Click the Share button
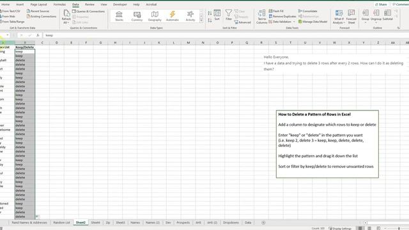The image size is (409, 230). pos(381,4)
